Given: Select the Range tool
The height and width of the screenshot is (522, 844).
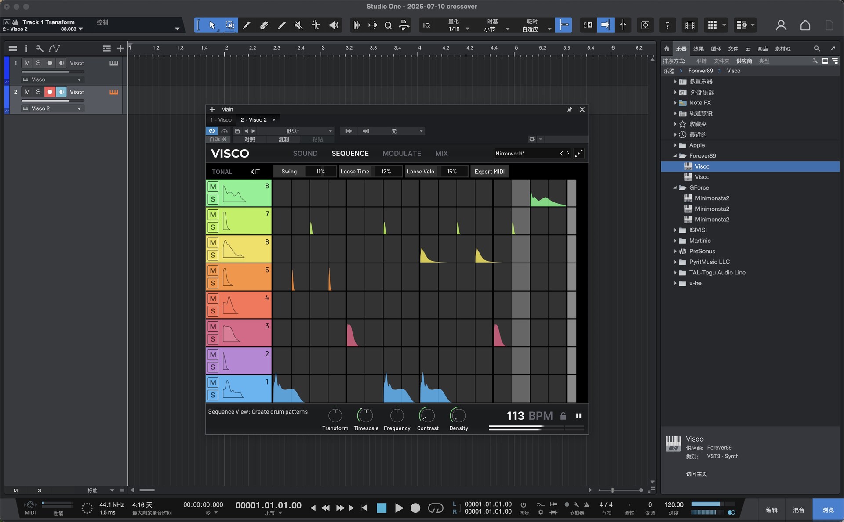Looking at the screenshot, I should (229, 25).
